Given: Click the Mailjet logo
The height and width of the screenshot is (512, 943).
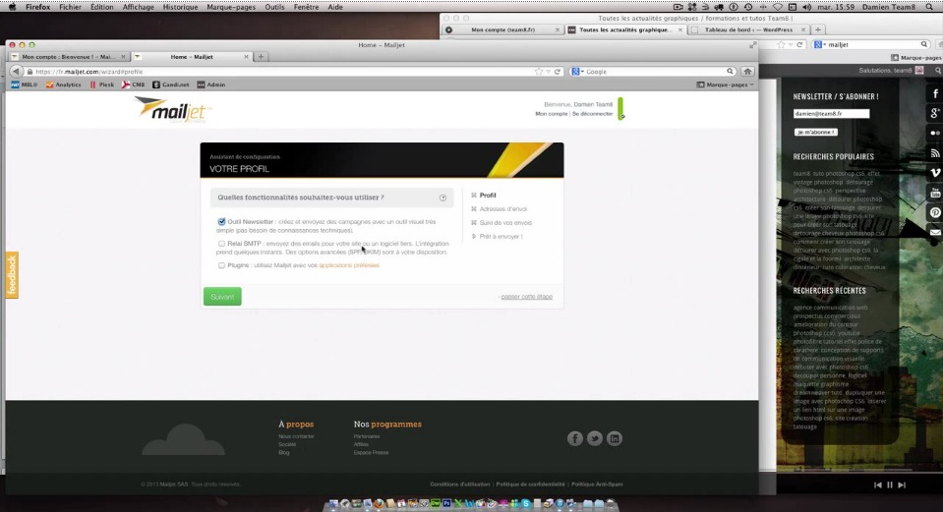Looking at the screenshot, I should click(x=173, y=109).
